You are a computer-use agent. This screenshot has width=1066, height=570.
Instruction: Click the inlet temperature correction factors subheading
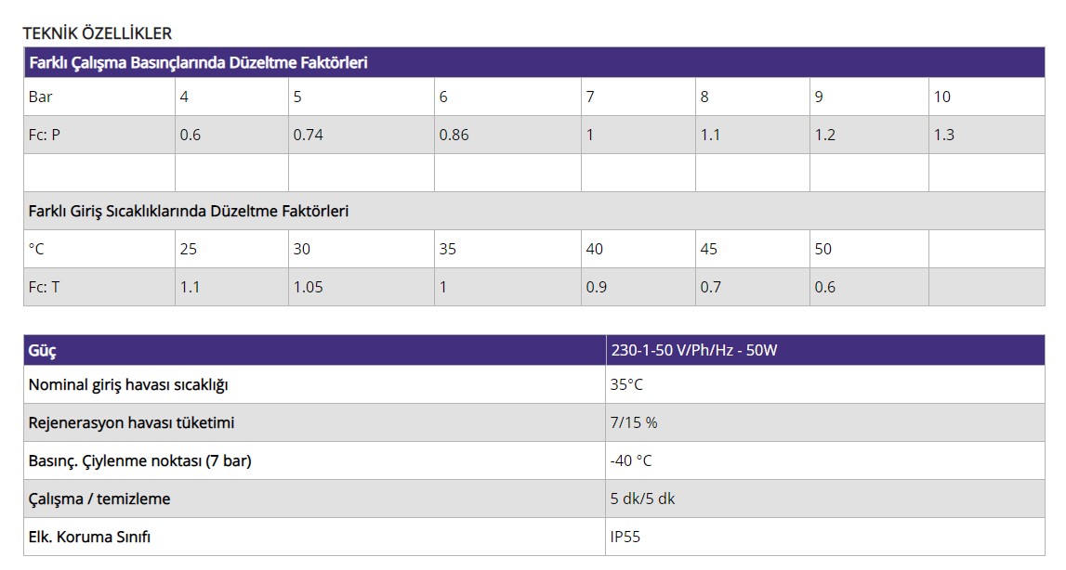189,211
